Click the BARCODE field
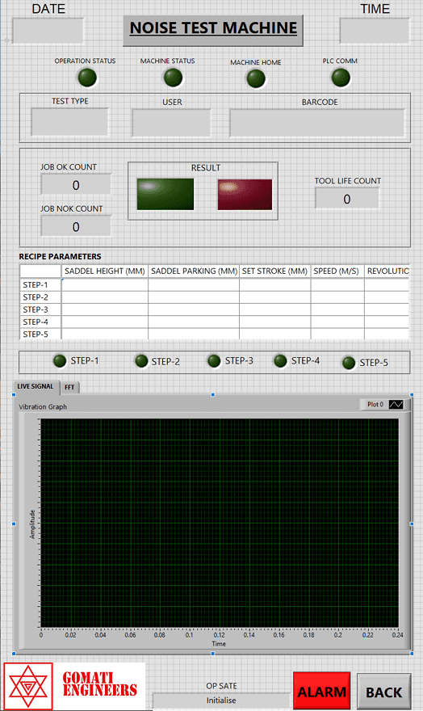Image resolution: width=423 pixels, height=711 pixels. coord(317,123)
